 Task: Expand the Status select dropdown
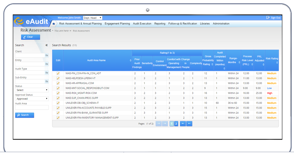pyautogui.click(x=32, y=90)
